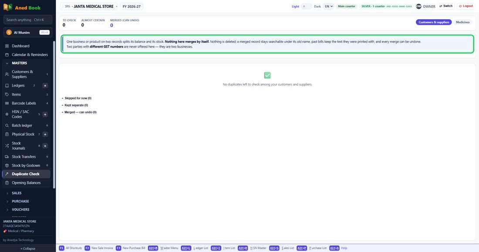Click New Sale Invoice shortcut in footer
479x252 pixels.
pyautogui.click(x=99, y=248)
